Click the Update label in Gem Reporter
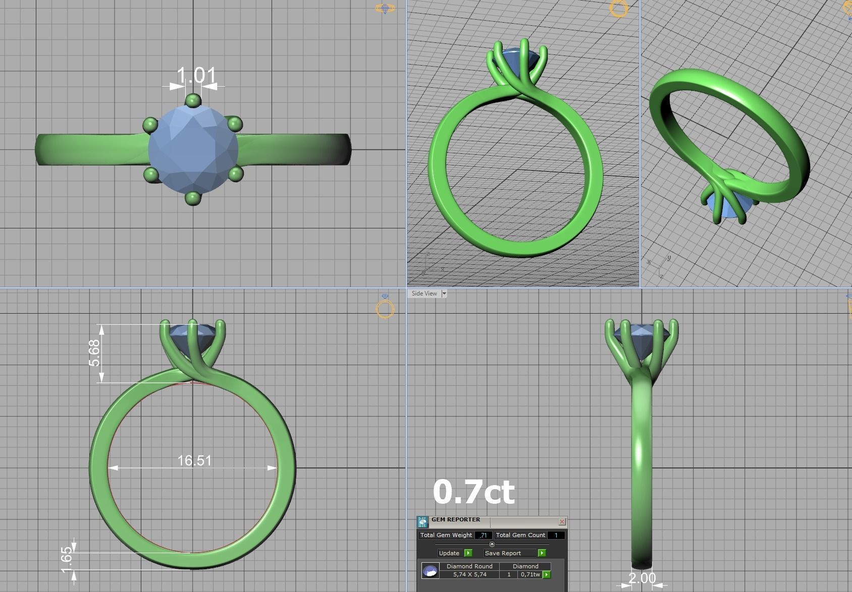The image size is (852, 592). [x=450, y=553]
